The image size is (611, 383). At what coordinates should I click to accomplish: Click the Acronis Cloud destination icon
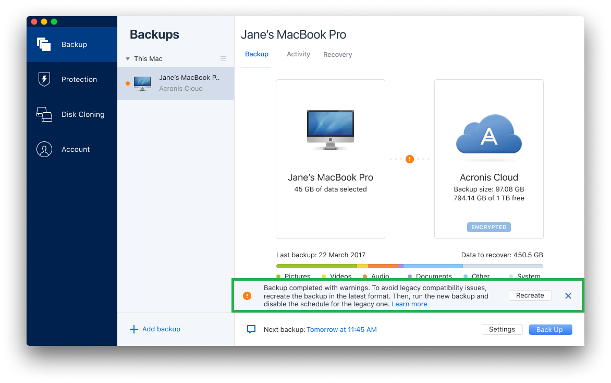coord(488,133)
